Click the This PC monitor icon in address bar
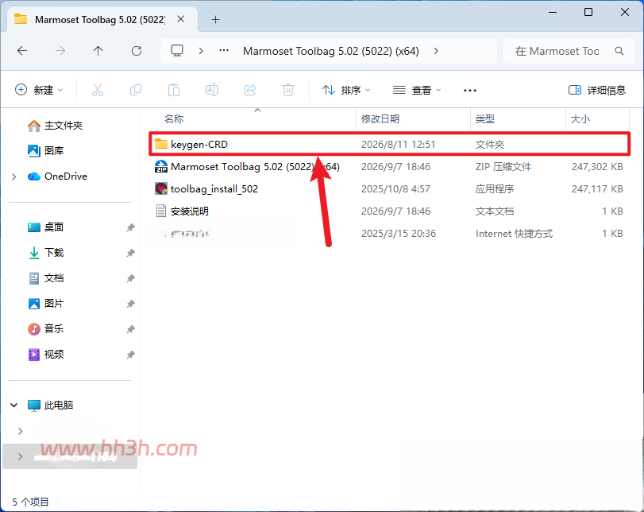 pyautogui.click(x=177, y=51)
